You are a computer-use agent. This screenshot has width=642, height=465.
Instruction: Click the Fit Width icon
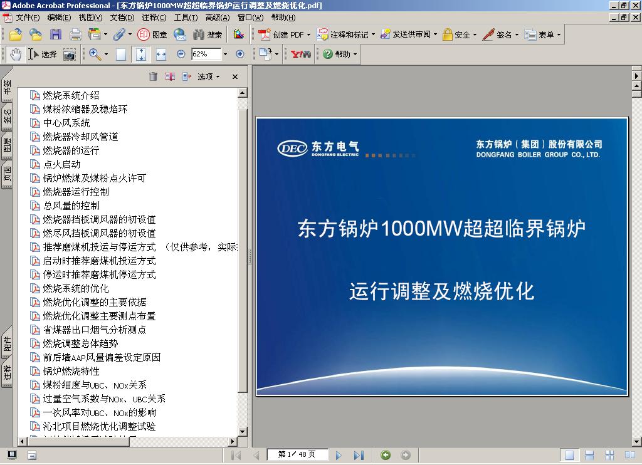[x=161, y=55]
